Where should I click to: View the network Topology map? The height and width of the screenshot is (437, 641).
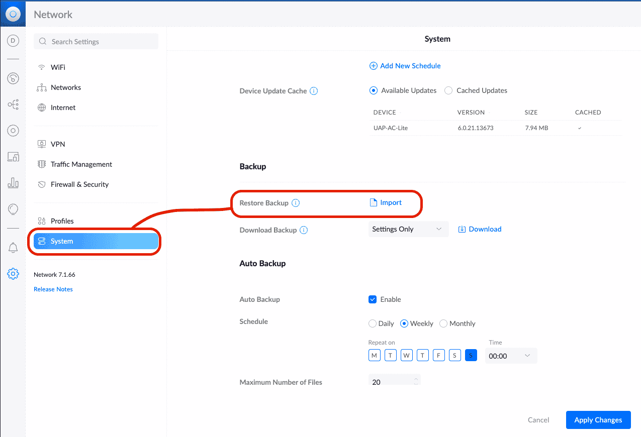pos(13,104)
